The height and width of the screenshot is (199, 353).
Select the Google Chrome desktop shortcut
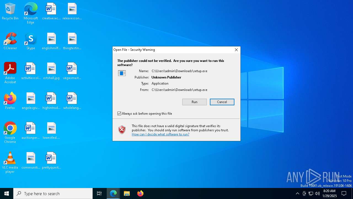point(10,133)
